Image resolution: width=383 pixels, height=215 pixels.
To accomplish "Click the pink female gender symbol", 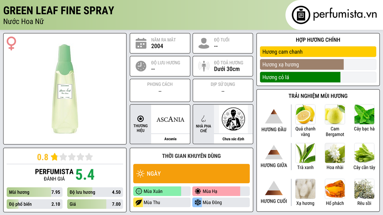I will click(11, 43).
